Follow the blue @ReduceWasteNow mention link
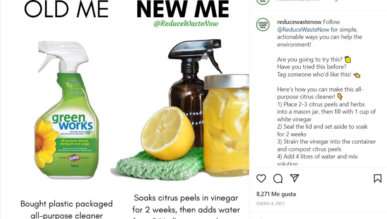 point(303,30)
